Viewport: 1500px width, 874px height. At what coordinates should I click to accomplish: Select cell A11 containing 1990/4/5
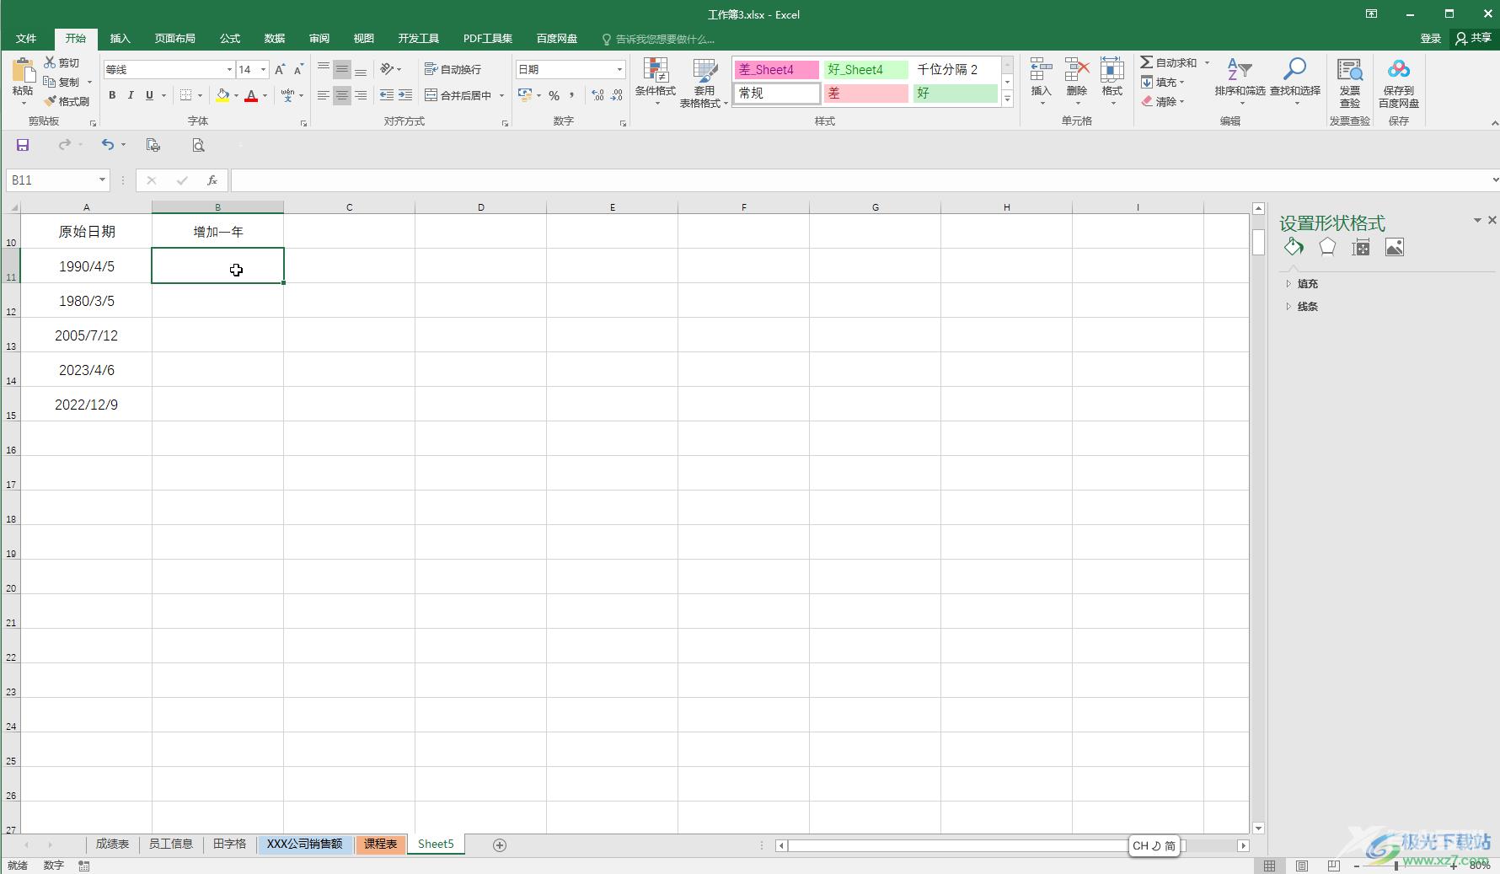coord(86,266)
